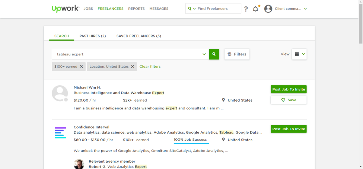
Task: Post Job To Invite Michael Wm H.
Action: click(289, 89)
